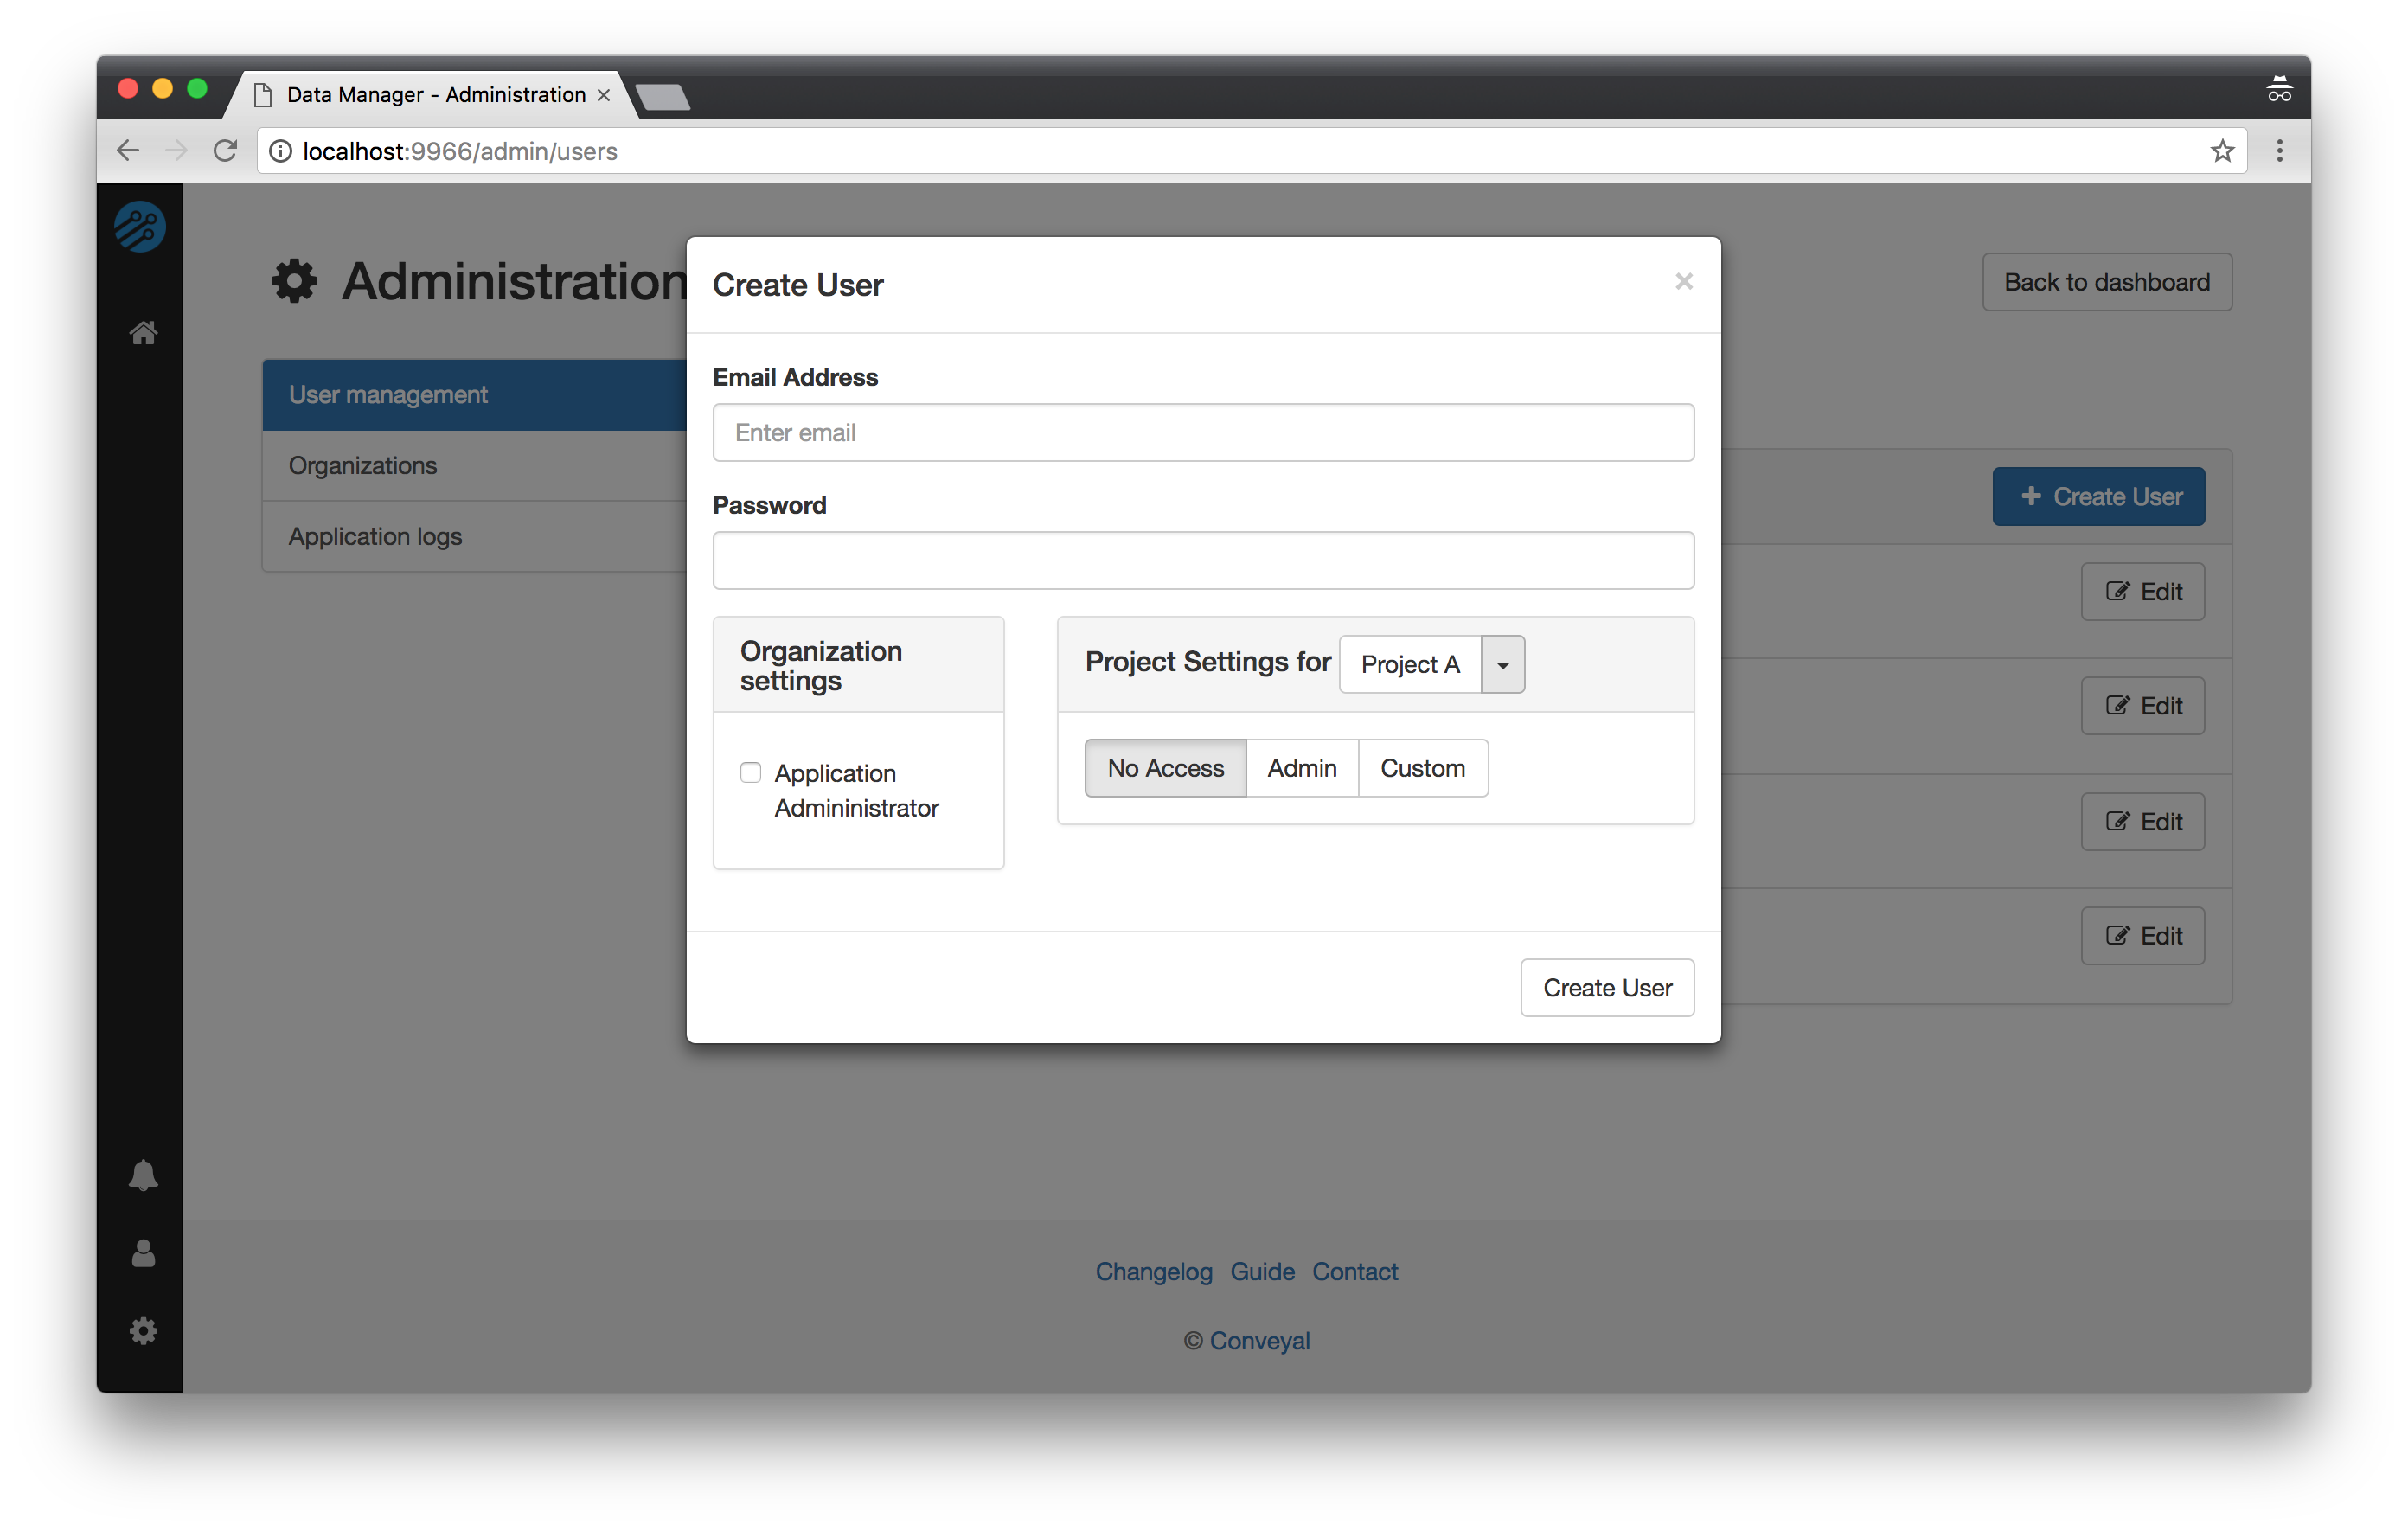Click the fourth Edit button in user list
2408x1531 pixels.
click(x=2143, y=936)
